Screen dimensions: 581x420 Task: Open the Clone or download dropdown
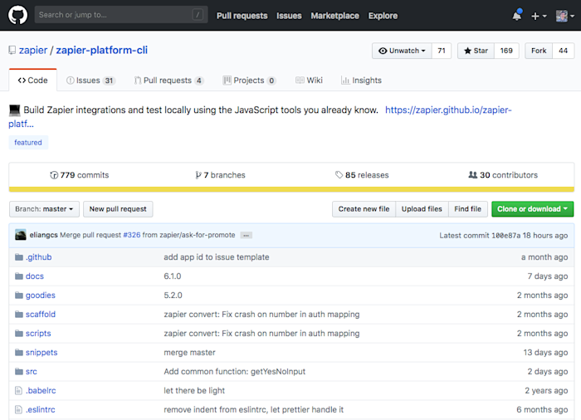tap(533, 209)
